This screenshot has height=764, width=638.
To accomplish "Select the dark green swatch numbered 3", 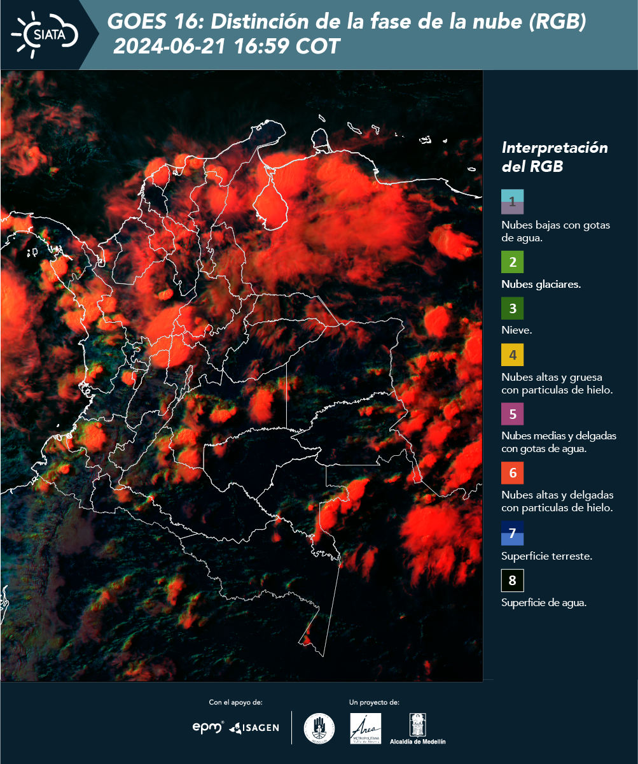I will pos(512,309).
